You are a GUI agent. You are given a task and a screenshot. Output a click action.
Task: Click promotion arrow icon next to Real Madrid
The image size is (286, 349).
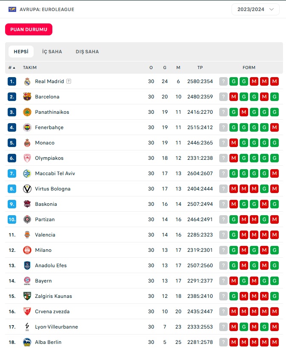pyautogui.click(x=69, y=81)
